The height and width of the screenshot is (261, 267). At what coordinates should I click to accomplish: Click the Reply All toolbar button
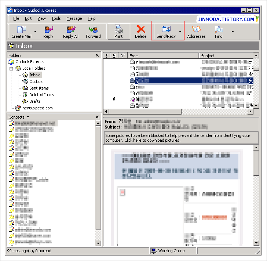(71, 32)
